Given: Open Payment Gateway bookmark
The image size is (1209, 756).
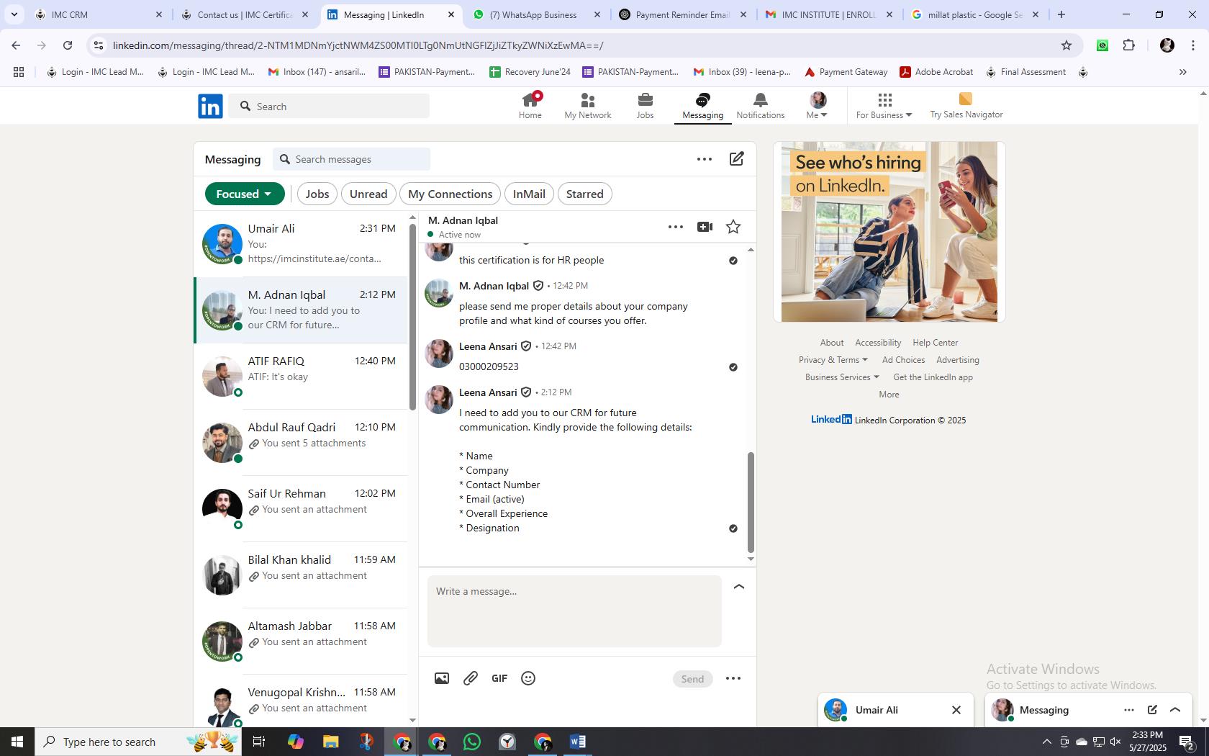Looking at the screenshot, I should click(846, 72).
